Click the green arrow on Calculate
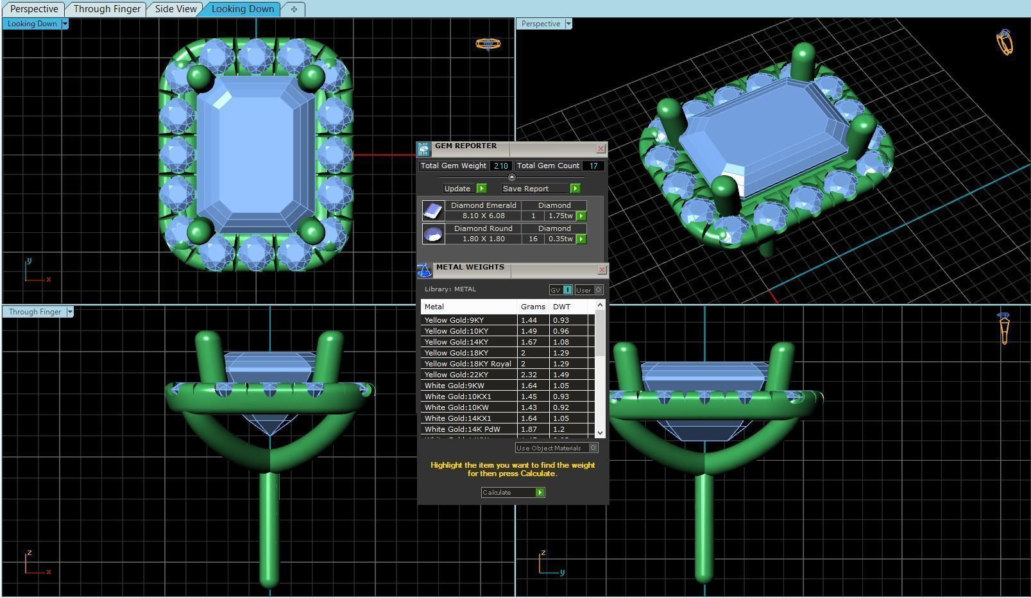1031x598 pixels. click(x=540, y=493)
